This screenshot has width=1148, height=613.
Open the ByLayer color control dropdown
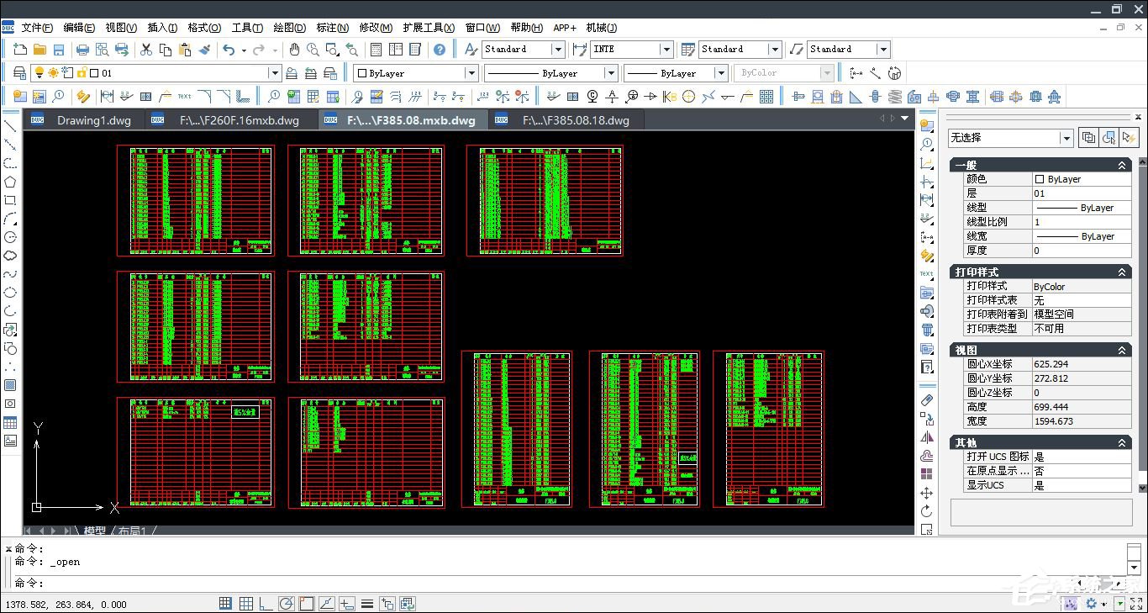click(470, 73)
